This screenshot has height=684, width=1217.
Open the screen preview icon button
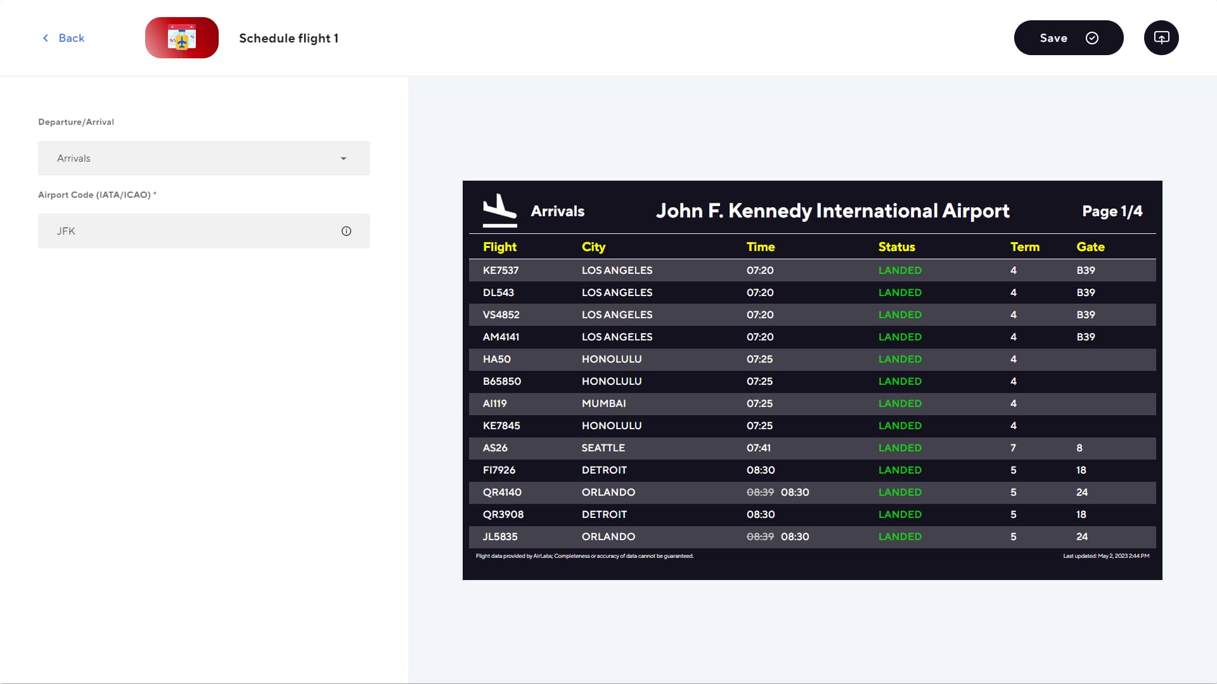click(x=1161, y=38)
